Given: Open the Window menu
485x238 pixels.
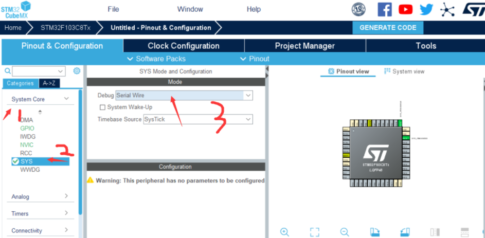Looking at the screenshot, I should tap(190, 9).
